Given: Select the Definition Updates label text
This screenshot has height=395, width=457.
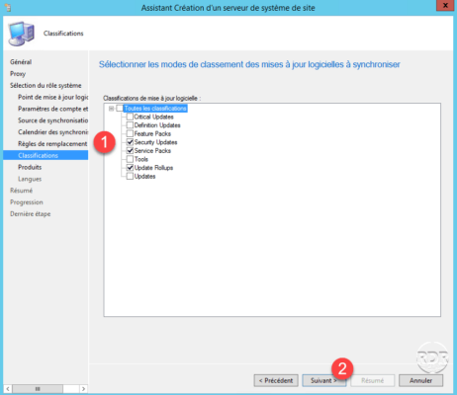Looking at the screenshot, I should tap(157, 125).
